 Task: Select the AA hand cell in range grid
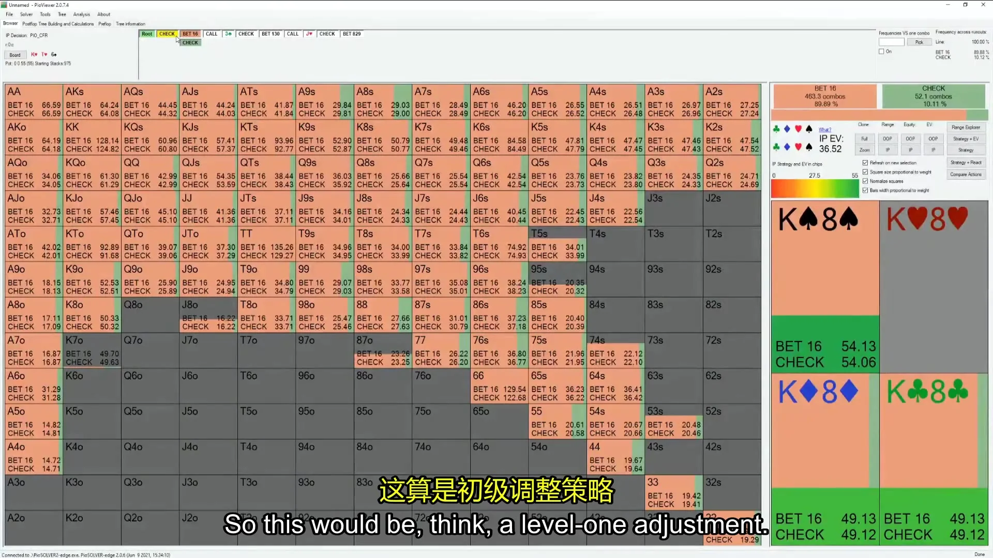(x=34, y=102)
